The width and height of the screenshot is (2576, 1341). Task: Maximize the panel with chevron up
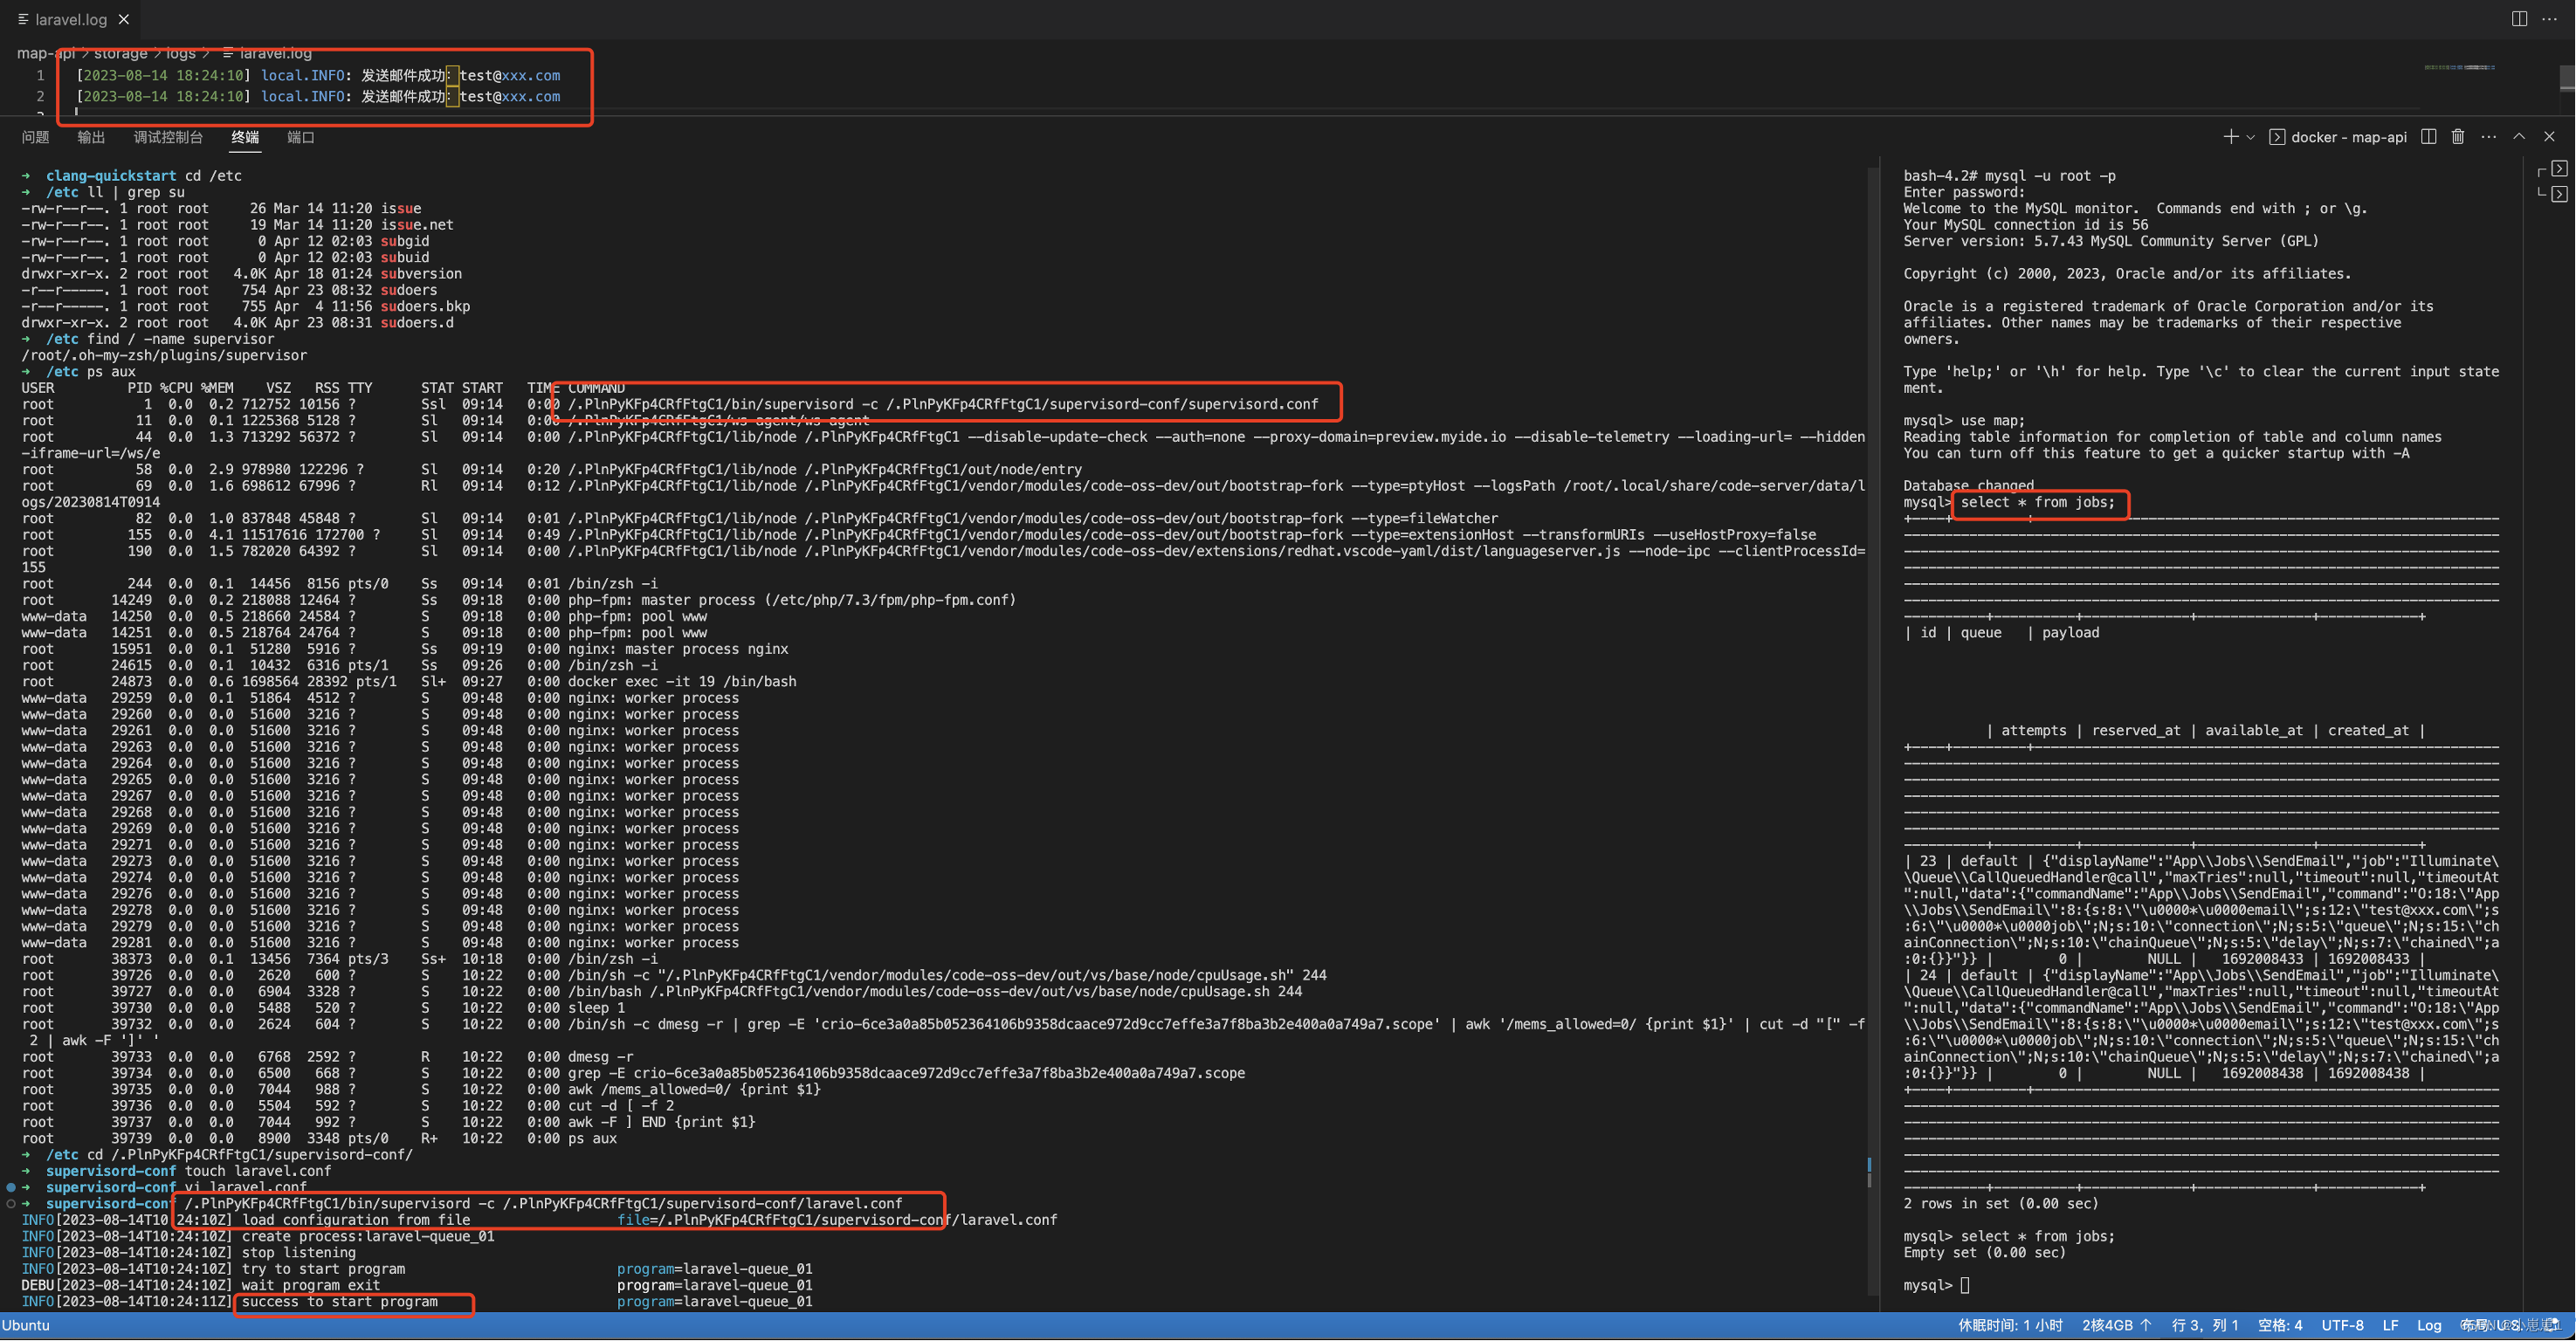(2519, 136)
